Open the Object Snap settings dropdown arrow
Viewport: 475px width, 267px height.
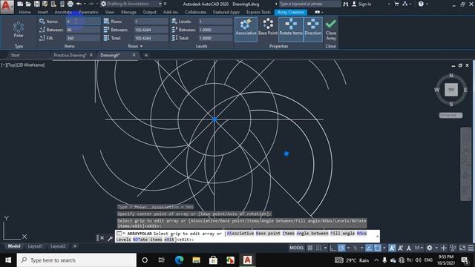click(x=384, y=248)
